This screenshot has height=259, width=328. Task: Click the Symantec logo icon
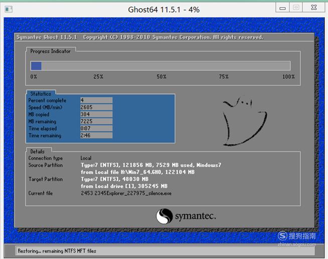pyautogui.click(x=165, y=216)
